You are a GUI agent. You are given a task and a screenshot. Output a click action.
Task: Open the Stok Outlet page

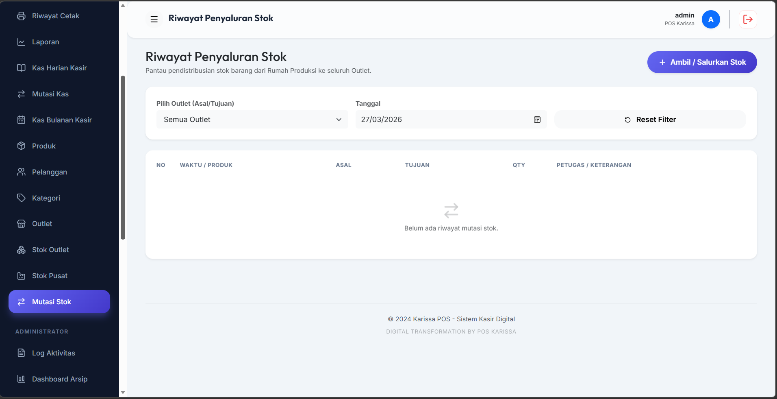pos(59,250)
